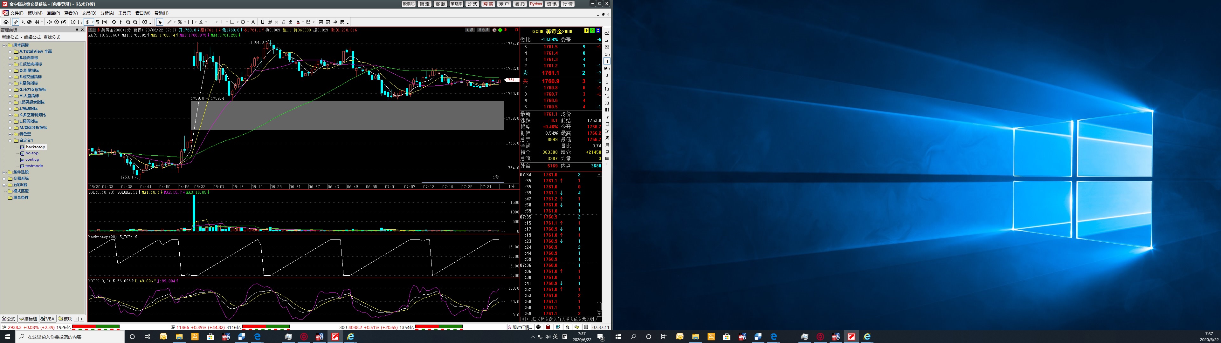Select the 15 minute period on right sidebar
Image resolution: width=1221 pixels, height=343 pixels.
pyautogui.click(x=607, y=96)
